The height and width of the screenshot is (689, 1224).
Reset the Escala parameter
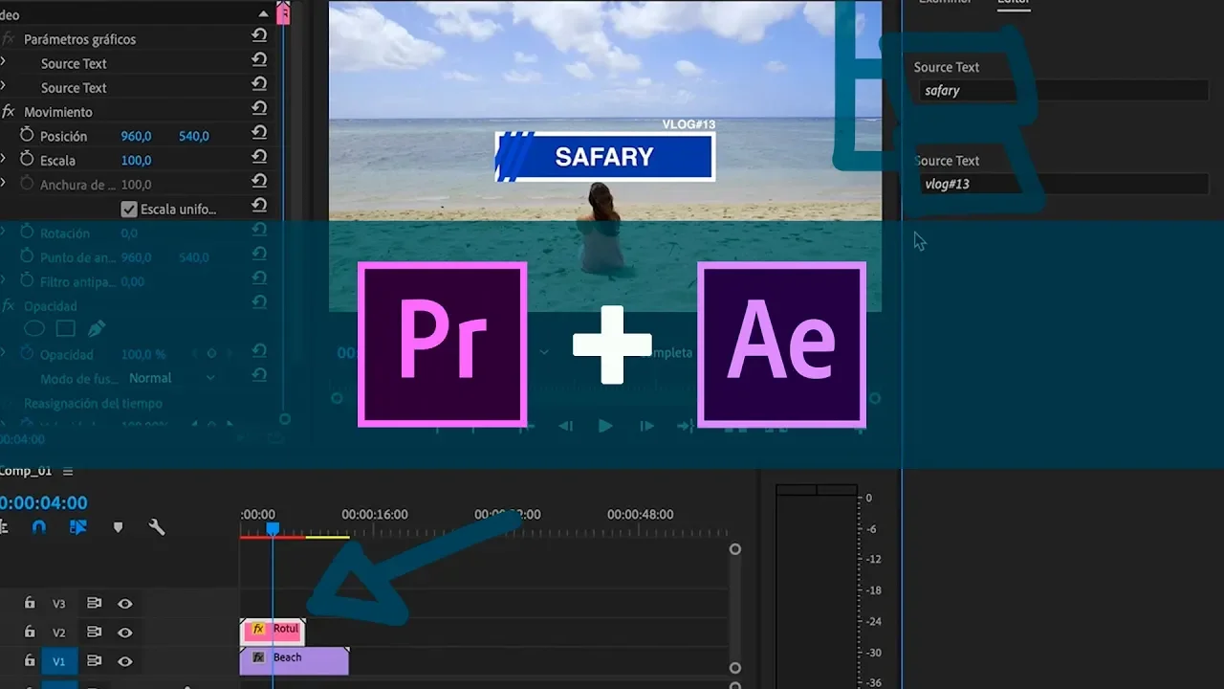tap(259, 159)
